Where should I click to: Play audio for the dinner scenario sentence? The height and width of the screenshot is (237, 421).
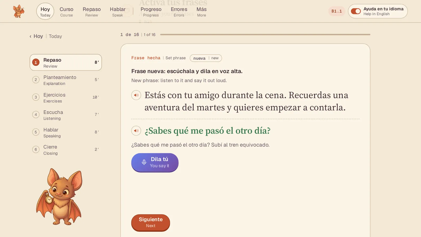pos(136,95)
